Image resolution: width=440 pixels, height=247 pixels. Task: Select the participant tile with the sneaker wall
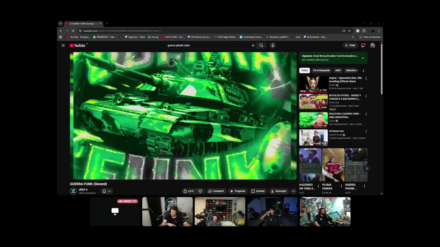(220, 212)
